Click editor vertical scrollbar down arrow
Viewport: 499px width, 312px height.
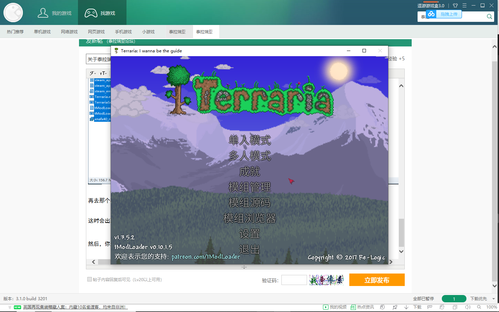point(401,251)
